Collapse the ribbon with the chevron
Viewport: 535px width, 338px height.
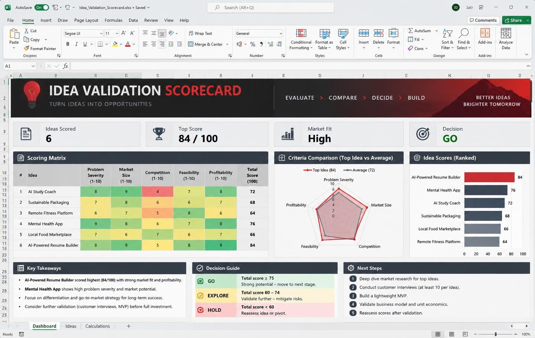click(526, 54)
